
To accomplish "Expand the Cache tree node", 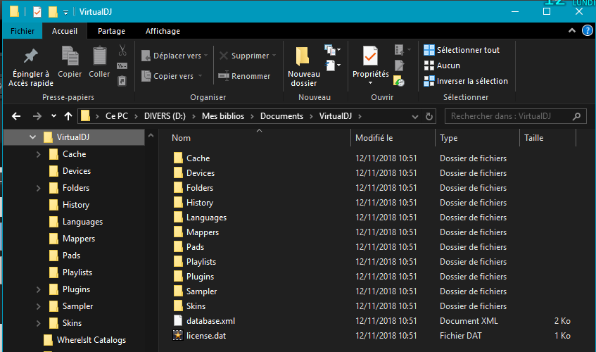I will click(x=39, y=154).
